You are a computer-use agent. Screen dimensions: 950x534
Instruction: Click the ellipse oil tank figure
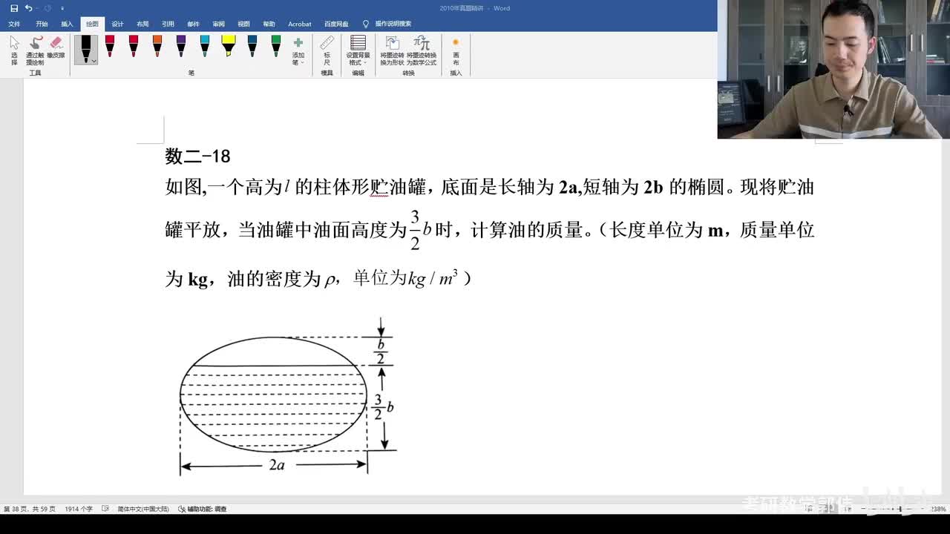click(x=274, y=394)
